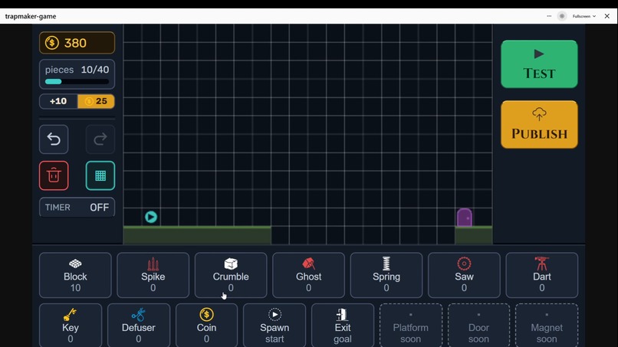Screen dimensions: 618x347
Task: Buy +10 pieces for 25 coins
Action: tap(77, 101)
